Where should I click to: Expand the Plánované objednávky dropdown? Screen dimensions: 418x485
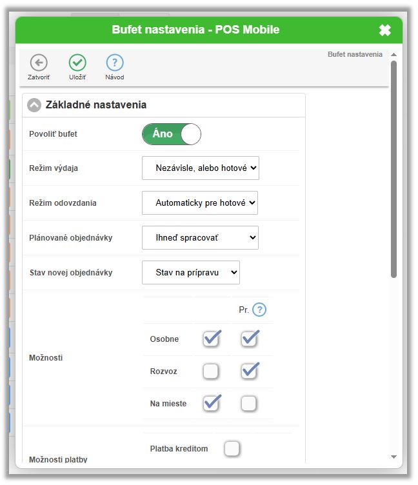pyautogui.click(x=200, y=237)
